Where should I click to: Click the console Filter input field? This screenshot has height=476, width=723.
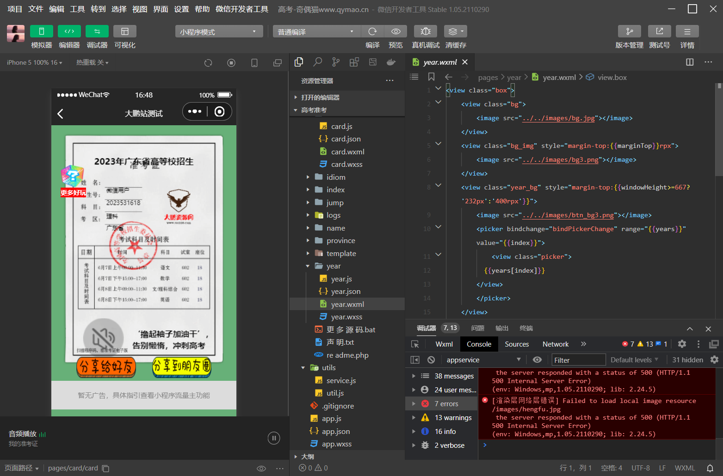[578, 360]
